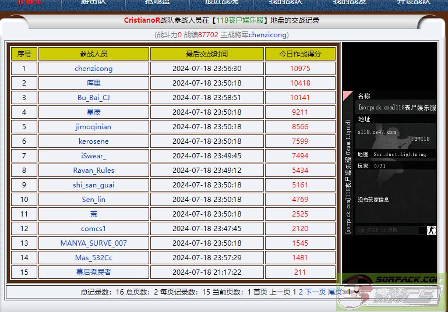The width and height of the screenshot is (448, 312).
Task: Click the 今日作战得分 column header
Action: (x=300, y=54)
